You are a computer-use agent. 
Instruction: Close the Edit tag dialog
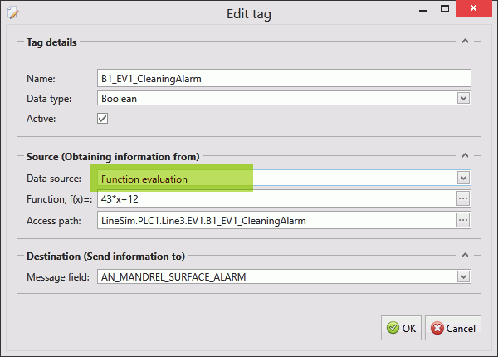474,8
